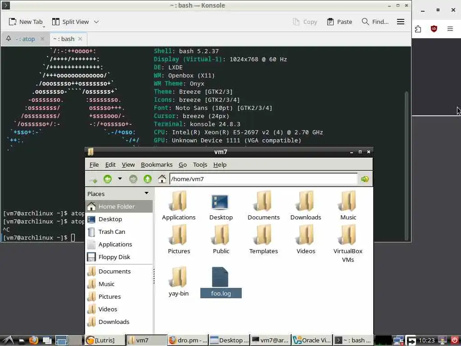Select Applications in Places sidebar
Image resolution: width=461 pixels, height=346 pixels.
click(119, 245)
